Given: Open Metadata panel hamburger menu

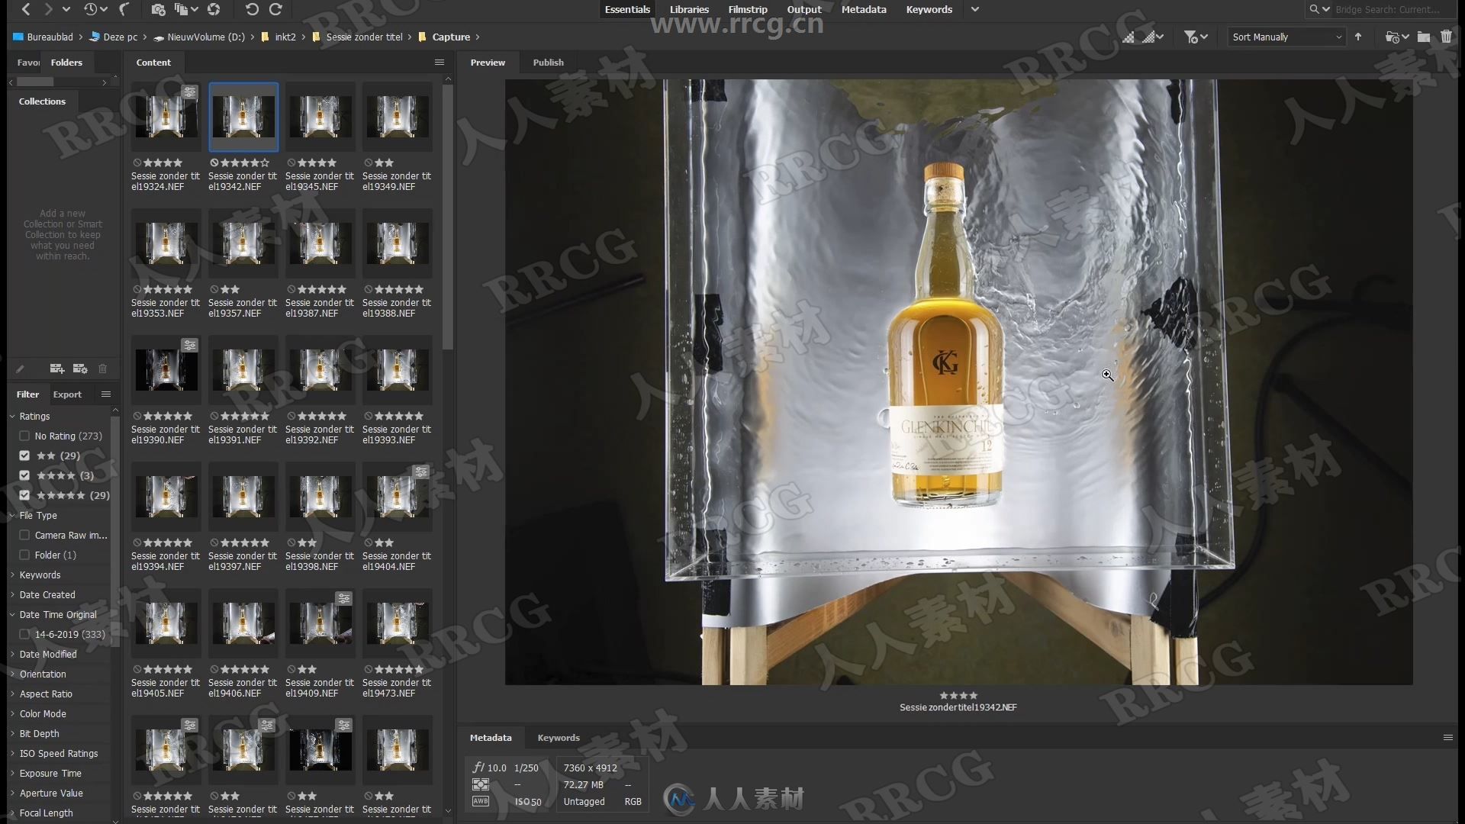Looking at the screenshot, I should [x=1447, y=738].
